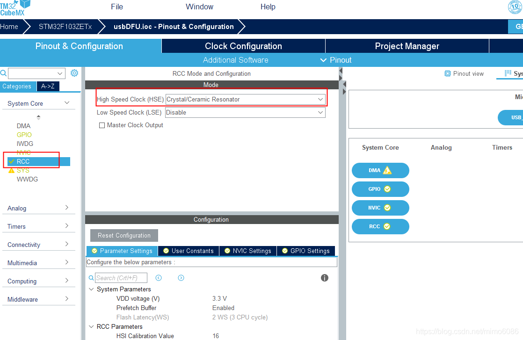Open the User Constants tab
The width and height of the screenshot is (523, 340).
coord(189,251)
